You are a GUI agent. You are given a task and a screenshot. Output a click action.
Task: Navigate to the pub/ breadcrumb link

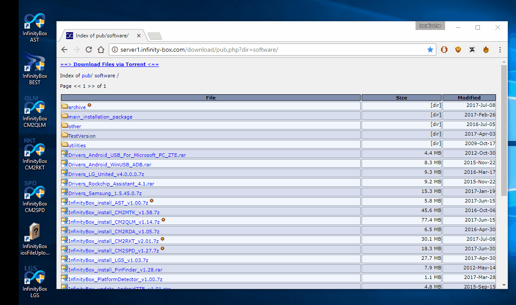(x=87, y=76)
